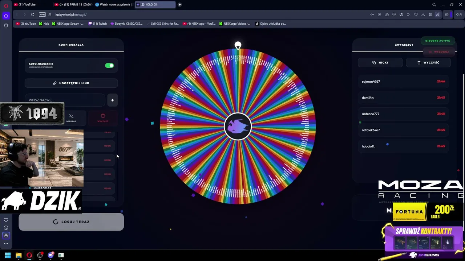Viewport: 465px width, 261px height.
Task: Open the Opera AI assistant button
Action: 459,14
